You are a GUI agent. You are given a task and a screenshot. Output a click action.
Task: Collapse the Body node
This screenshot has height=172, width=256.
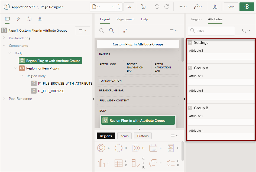(10, 53)
